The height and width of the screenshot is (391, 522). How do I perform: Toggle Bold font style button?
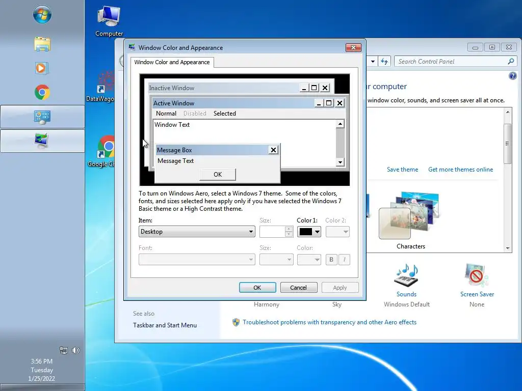(331, 259)
